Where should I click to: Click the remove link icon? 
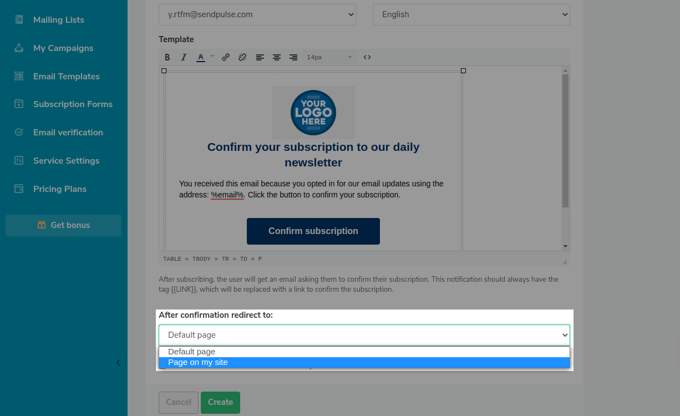point(242,57)
